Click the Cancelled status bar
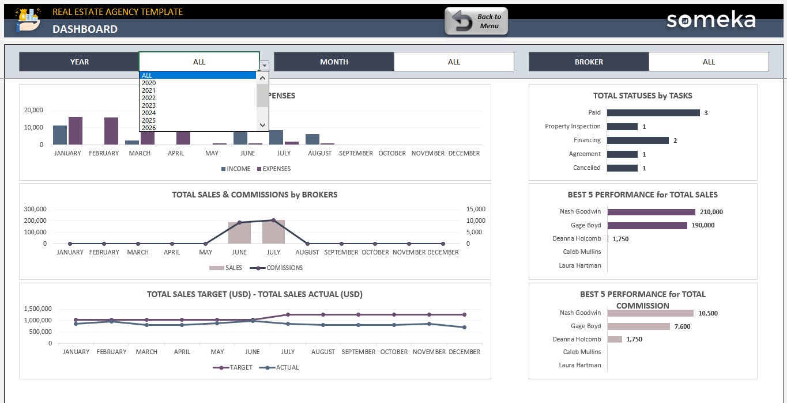Image resolution: width=787 pixels, height=403 pixels. pos(622,168)
